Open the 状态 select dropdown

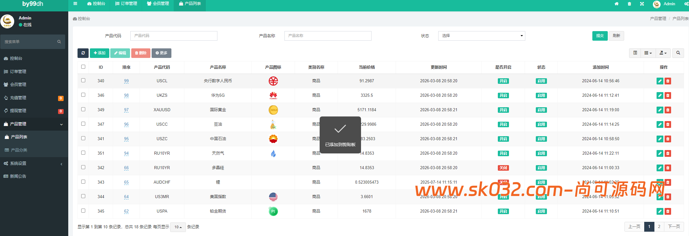[x=481, y=36]
